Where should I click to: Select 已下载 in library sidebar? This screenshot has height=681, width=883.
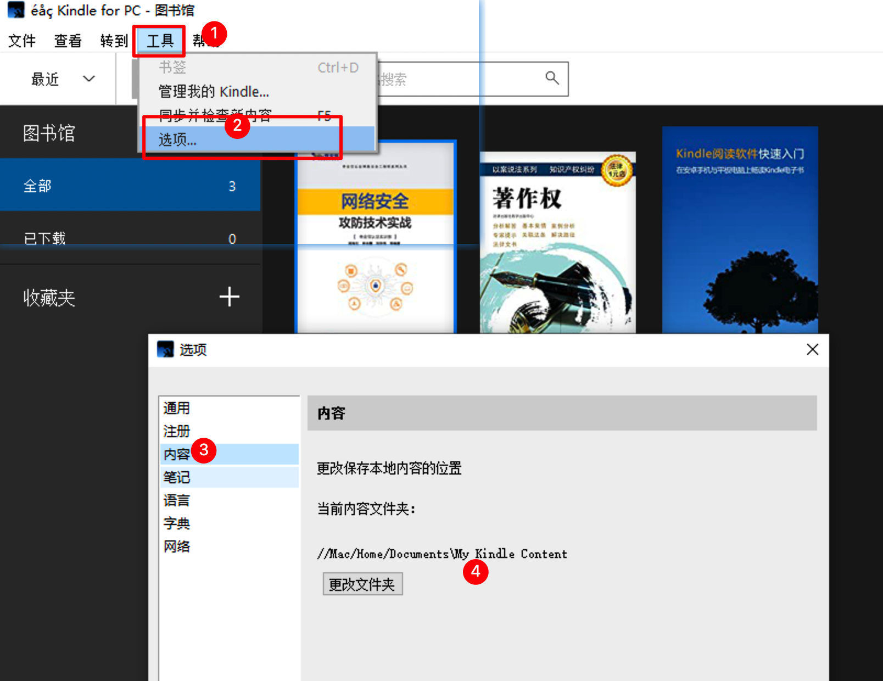coord(130,238)
